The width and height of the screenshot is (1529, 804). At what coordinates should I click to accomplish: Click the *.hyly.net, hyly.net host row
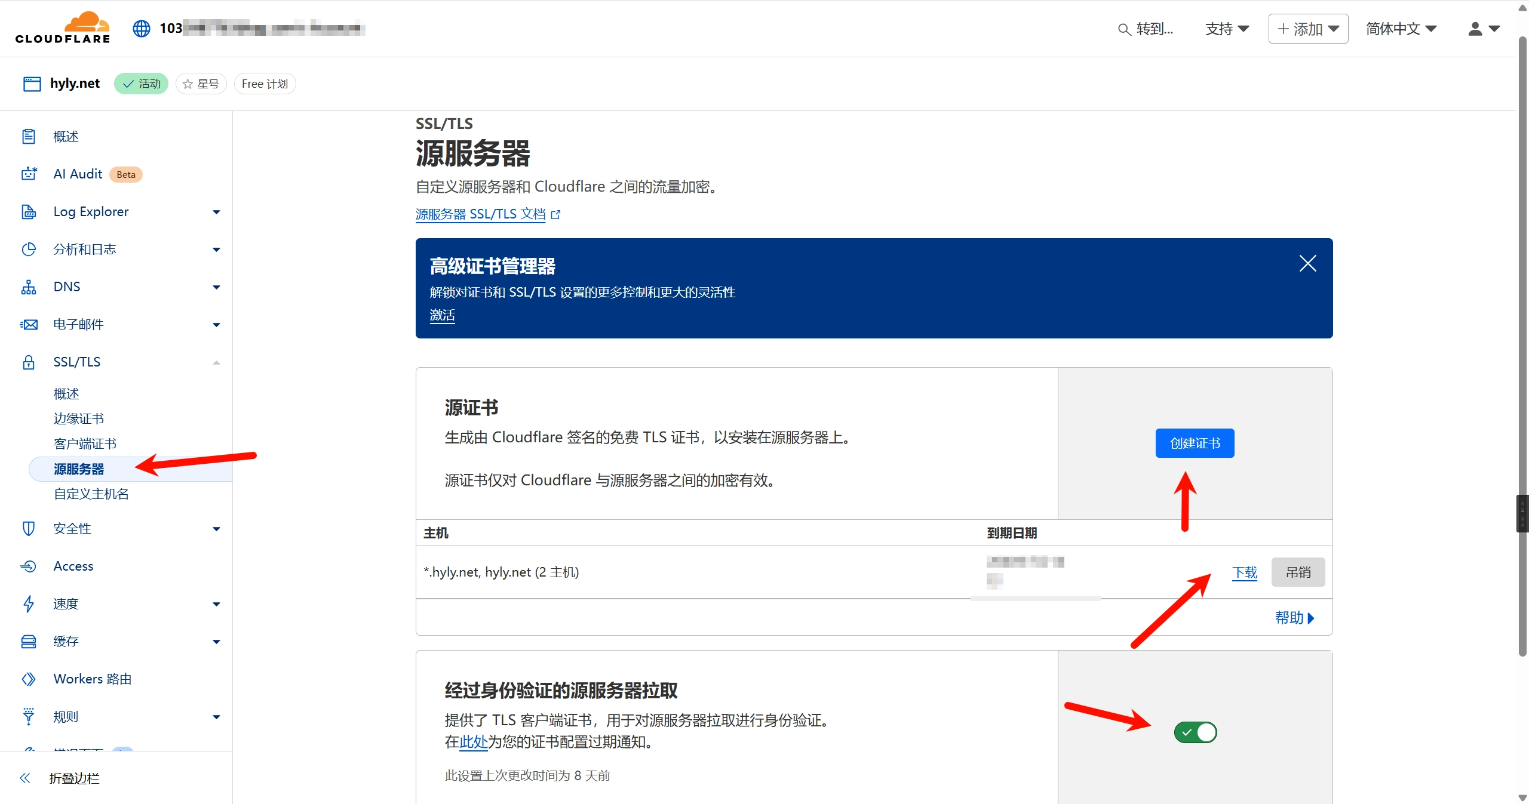click(874, 572)
